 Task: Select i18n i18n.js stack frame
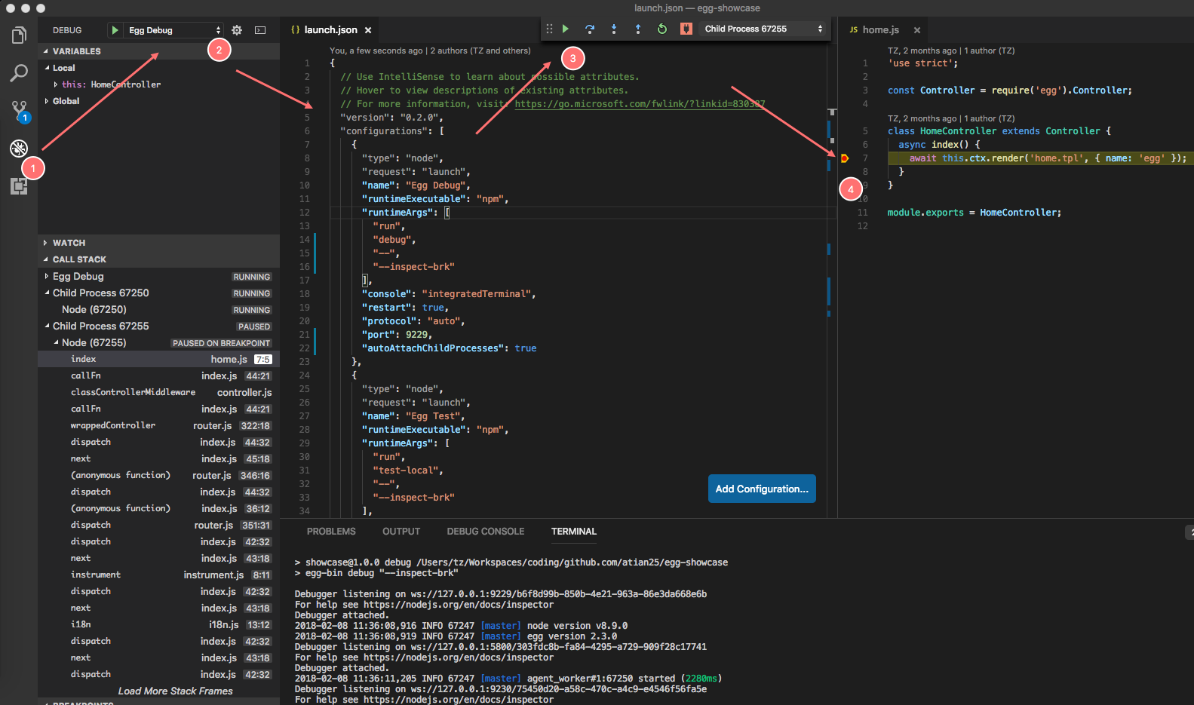(x=158, y=625)
